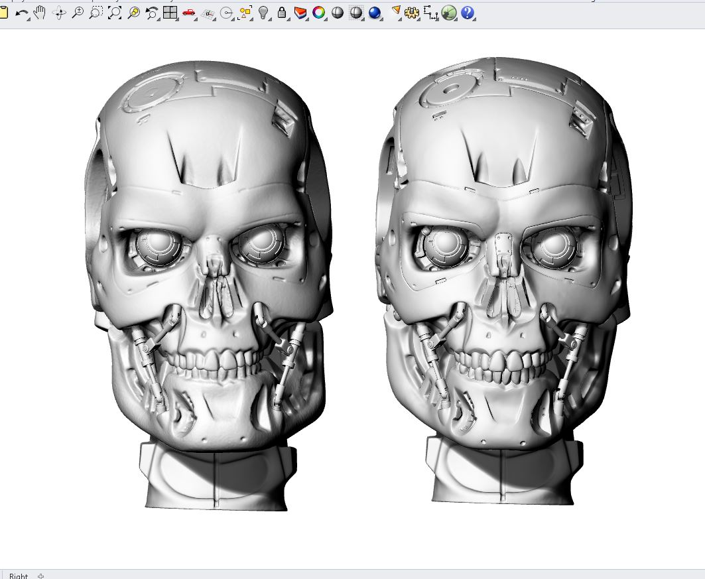Switch to the Right viewport tab
Screen dimensions: 705x579
(x=19, y=576)
